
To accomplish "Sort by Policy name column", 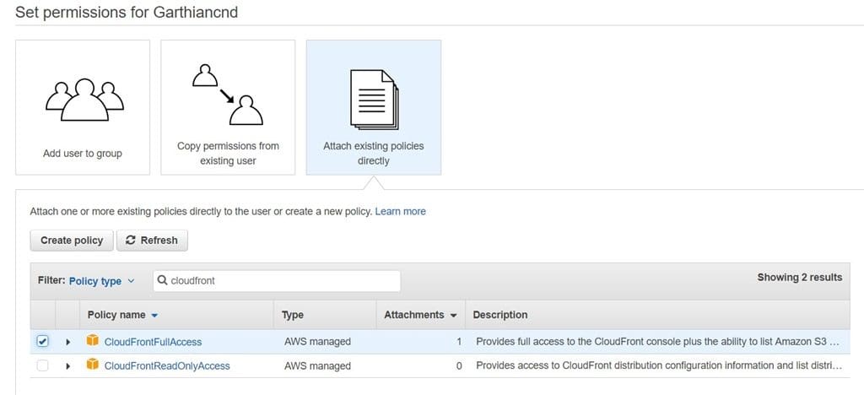I will (x=122, y=315).
